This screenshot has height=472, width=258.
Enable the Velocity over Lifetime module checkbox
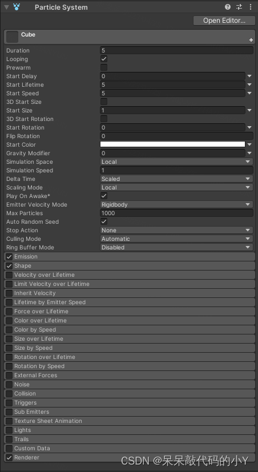click(9, 275)
